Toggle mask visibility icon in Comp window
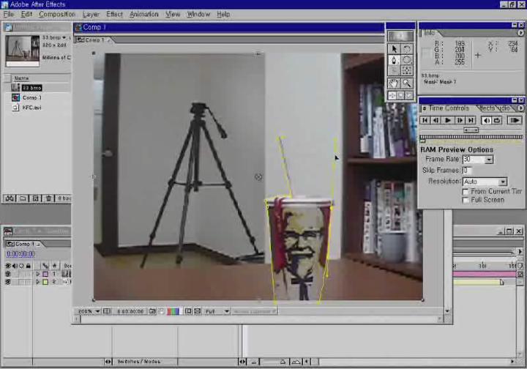 [198, 311]
